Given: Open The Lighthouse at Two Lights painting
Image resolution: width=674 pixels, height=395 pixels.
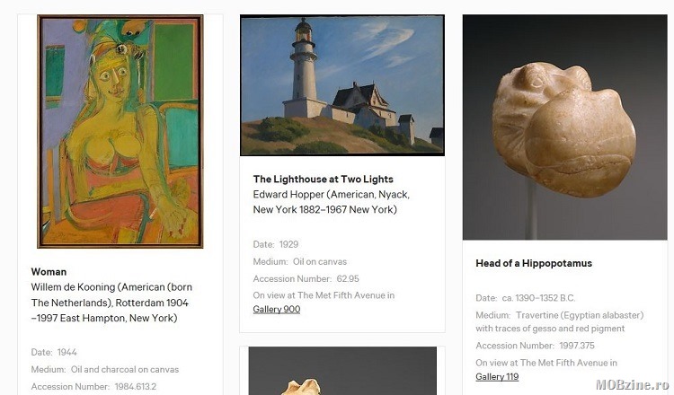Looking at the screenshot, I should 342,85.
